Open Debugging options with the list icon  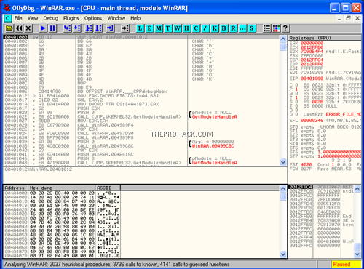pos(267,28)
